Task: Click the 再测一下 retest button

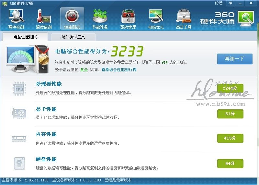Action: (x=235, y=59)
